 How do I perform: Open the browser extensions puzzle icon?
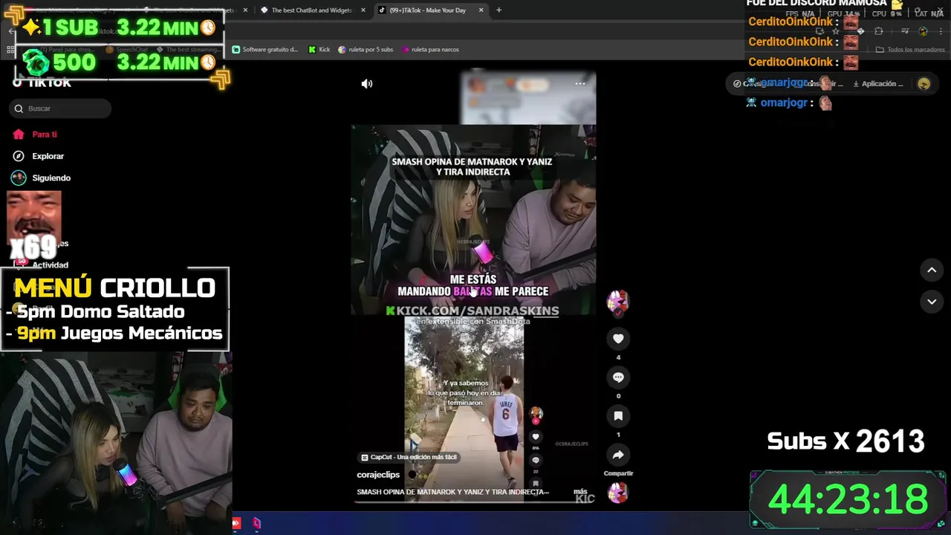(879, 31)
